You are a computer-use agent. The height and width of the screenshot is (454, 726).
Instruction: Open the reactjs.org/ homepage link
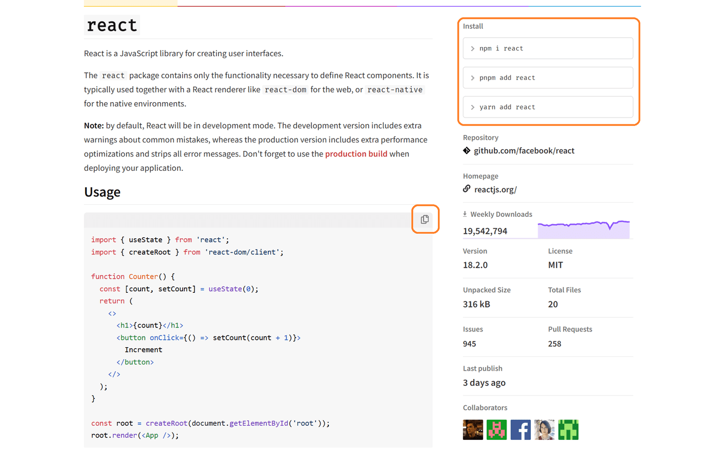pos(495,190)
